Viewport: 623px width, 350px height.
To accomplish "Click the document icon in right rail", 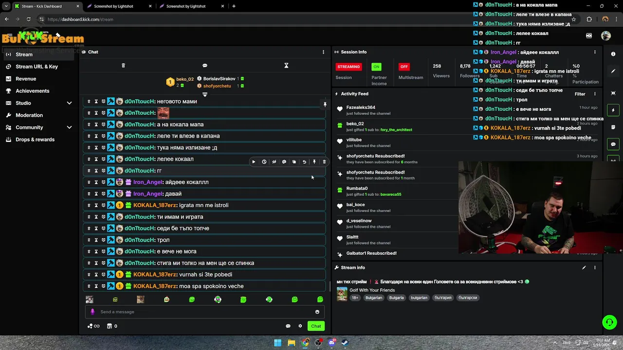I will [613, 127].
